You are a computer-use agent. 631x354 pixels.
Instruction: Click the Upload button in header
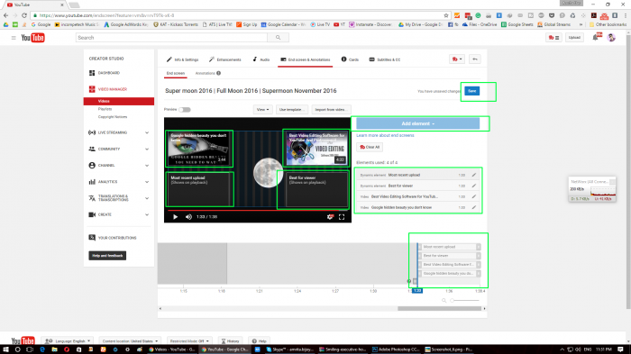(574, 38)
